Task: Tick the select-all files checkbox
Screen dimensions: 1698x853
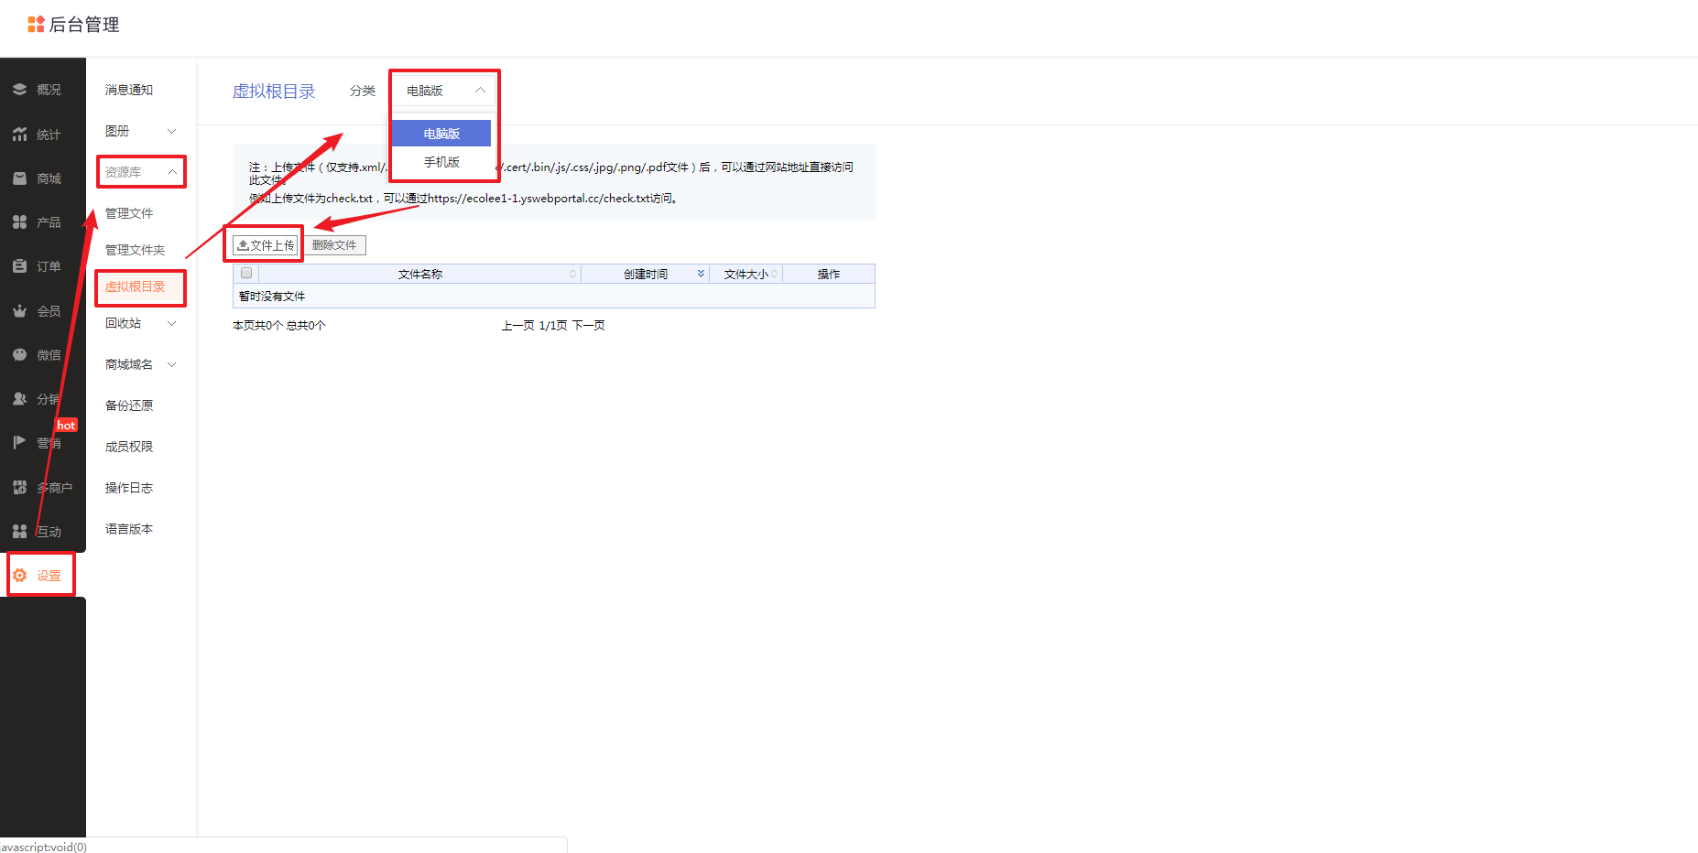Action: pyautogui.click(x=246, y=273)
